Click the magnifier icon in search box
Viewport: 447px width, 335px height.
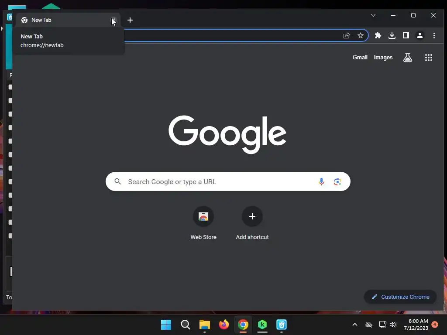117,181
